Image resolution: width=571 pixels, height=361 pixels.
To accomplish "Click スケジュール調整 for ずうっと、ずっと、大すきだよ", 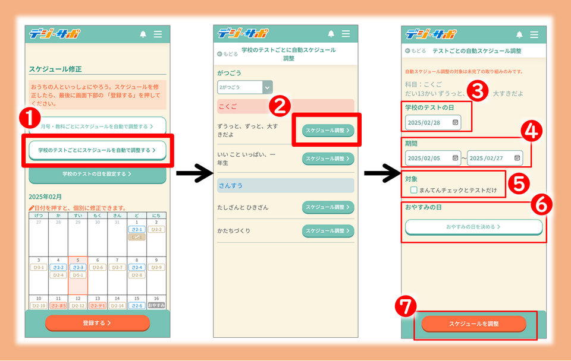I will click(x=328, y=130).
